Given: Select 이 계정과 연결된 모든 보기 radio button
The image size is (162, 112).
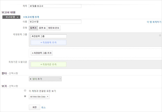Looking at the screenshot, I should [25, 91].
